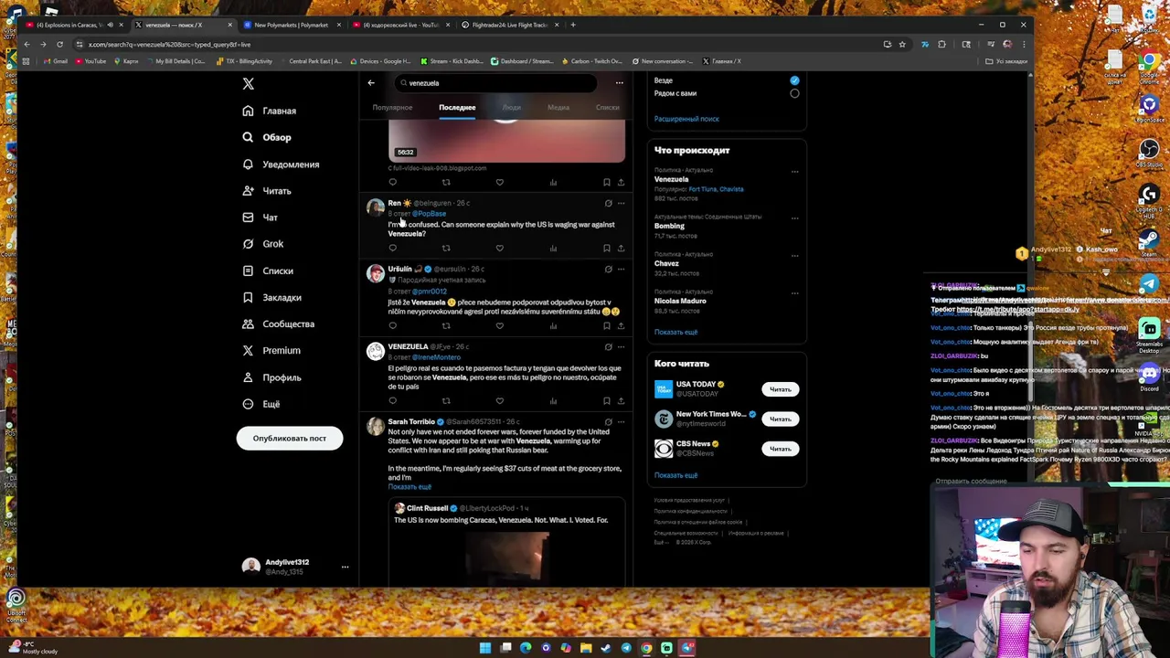Click the Windows Start button on taskbar
Screen dimensions: 1170x658
click(485, 648)
